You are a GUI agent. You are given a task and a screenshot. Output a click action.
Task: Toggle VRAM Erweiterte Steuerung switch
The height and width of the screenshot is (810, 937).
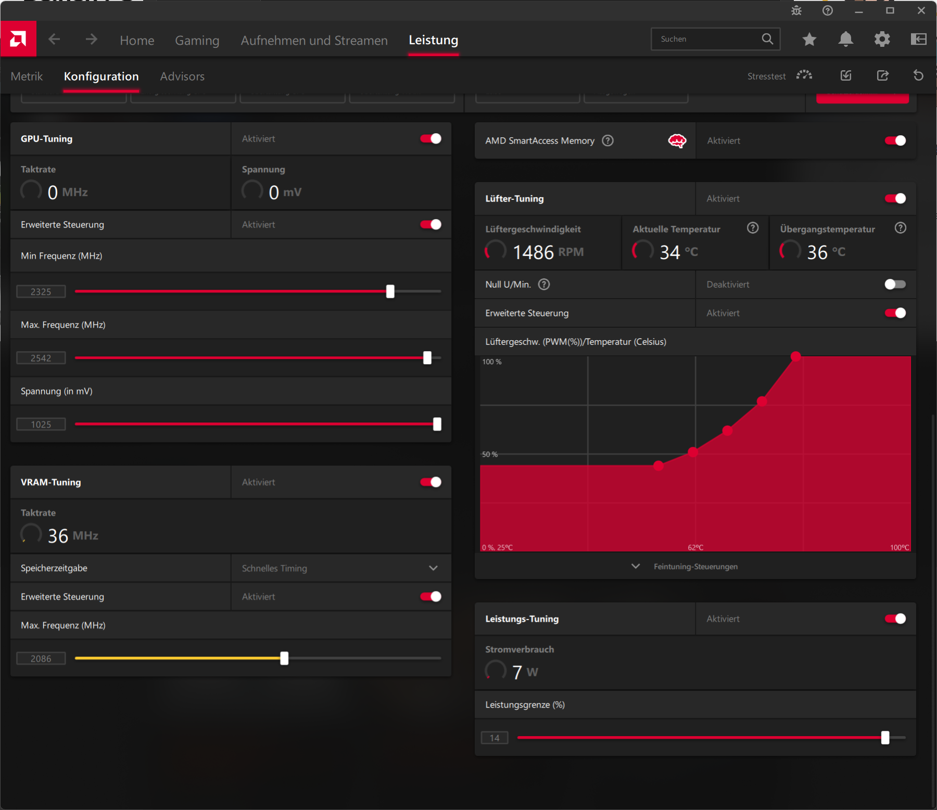pos(431,596)
